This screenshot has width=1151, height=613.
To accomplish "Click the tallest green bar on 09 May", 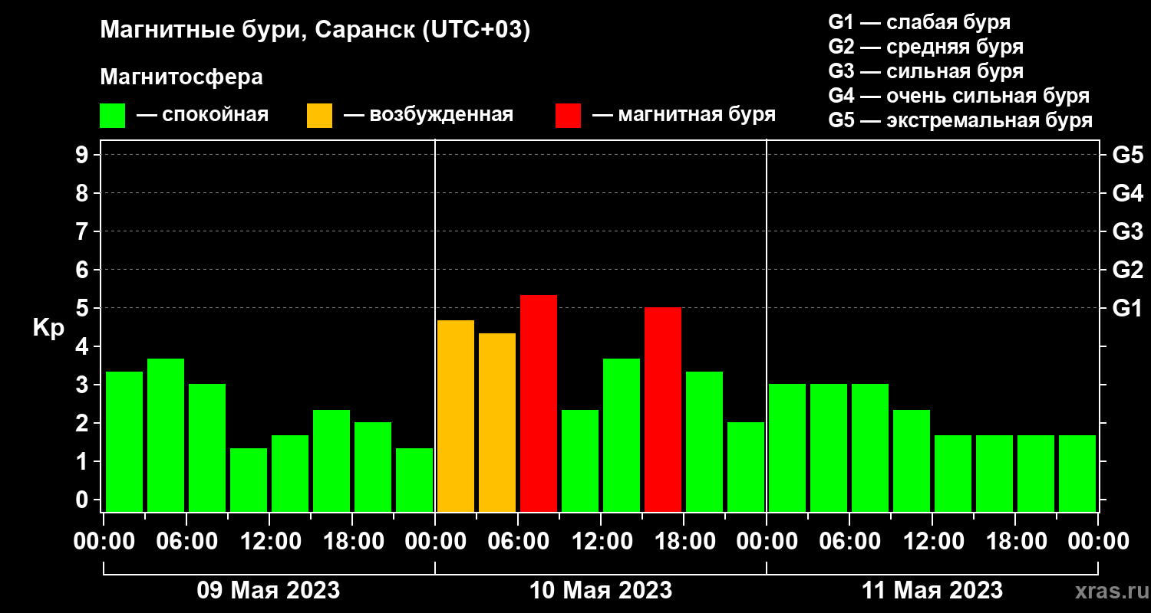I will (x=166, y=435).
